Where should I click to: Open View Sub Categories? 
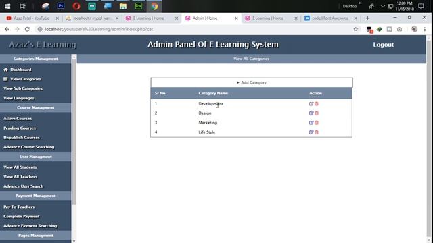[23, 88]
